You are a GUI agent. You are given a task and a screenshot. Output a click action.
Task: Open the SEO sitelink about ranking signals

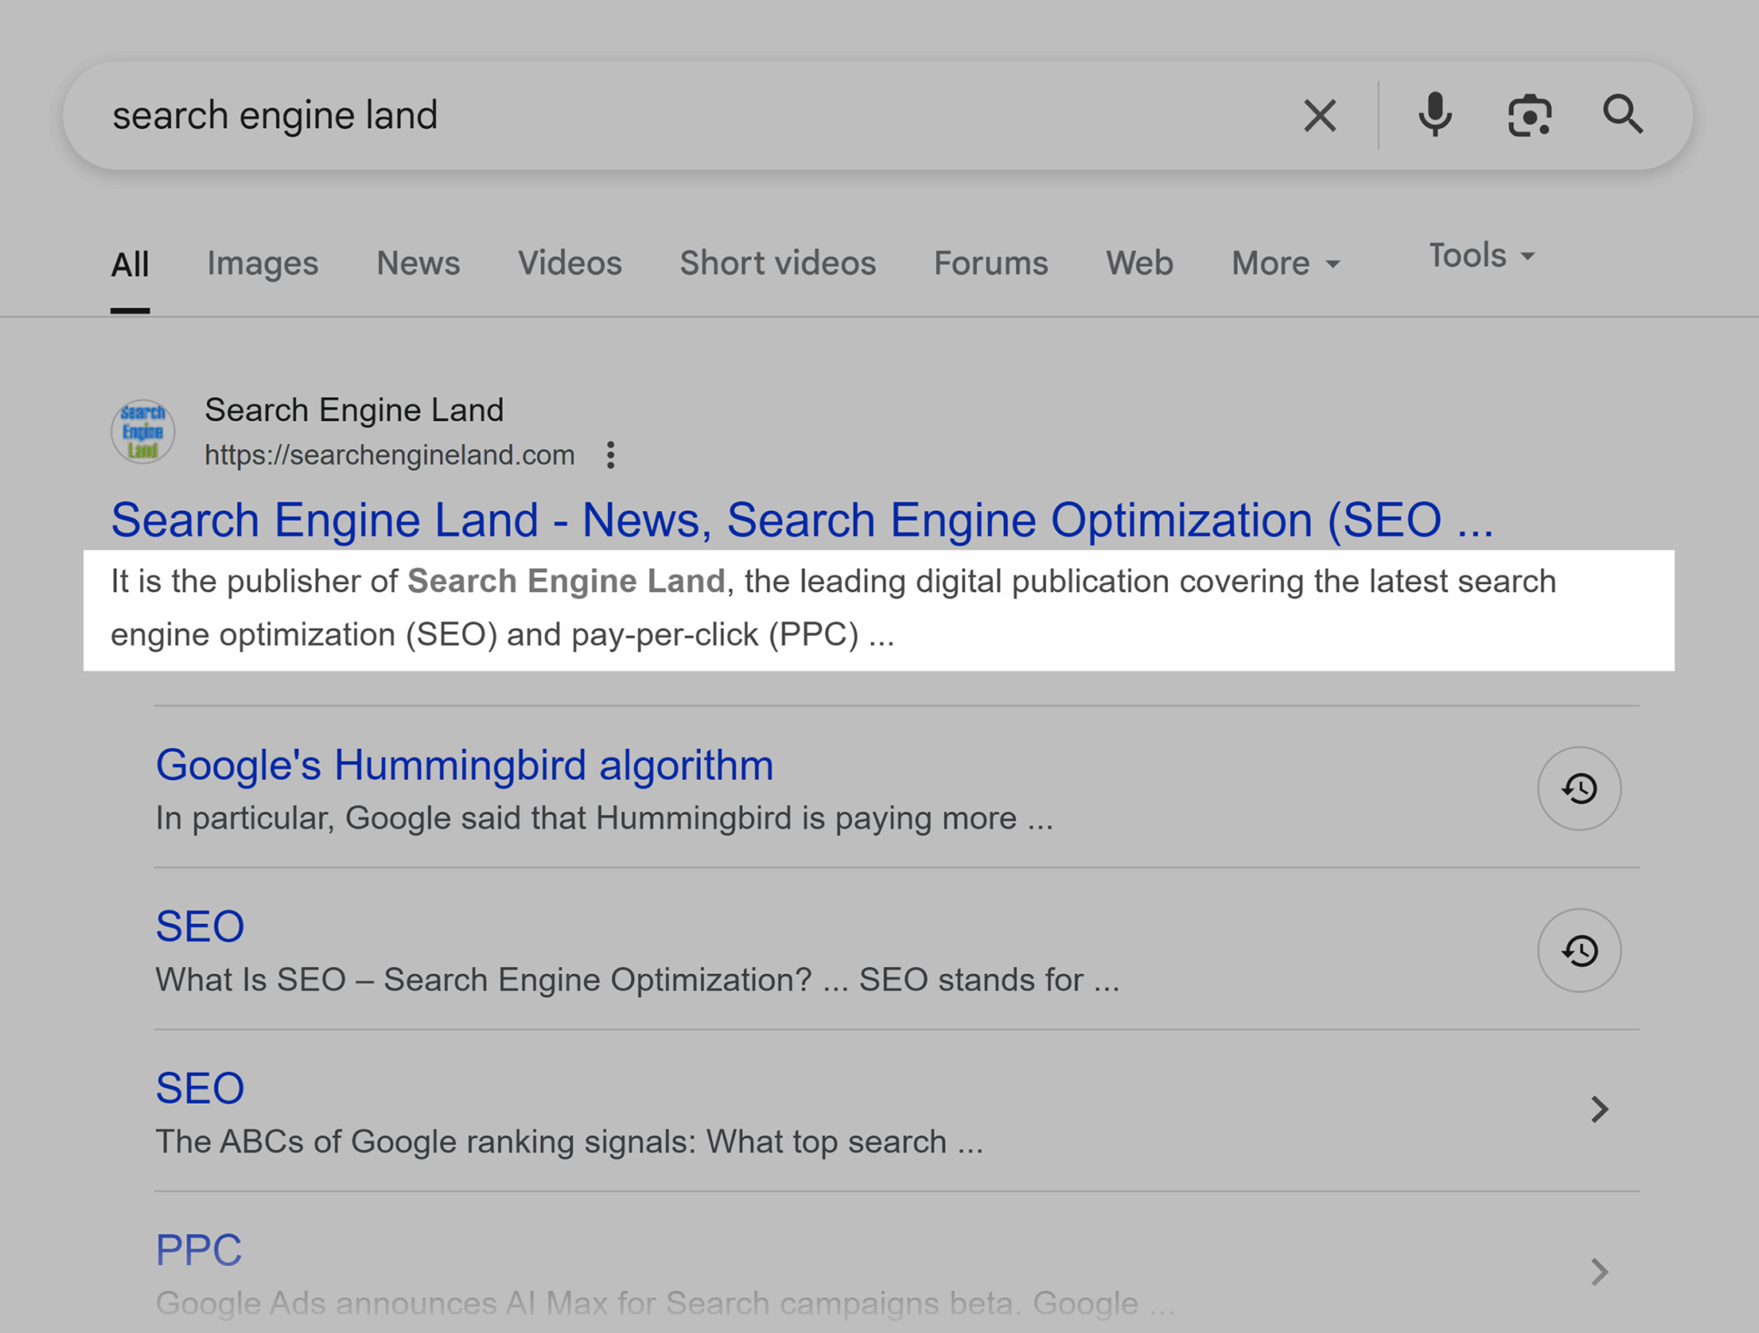[200, 1088]
